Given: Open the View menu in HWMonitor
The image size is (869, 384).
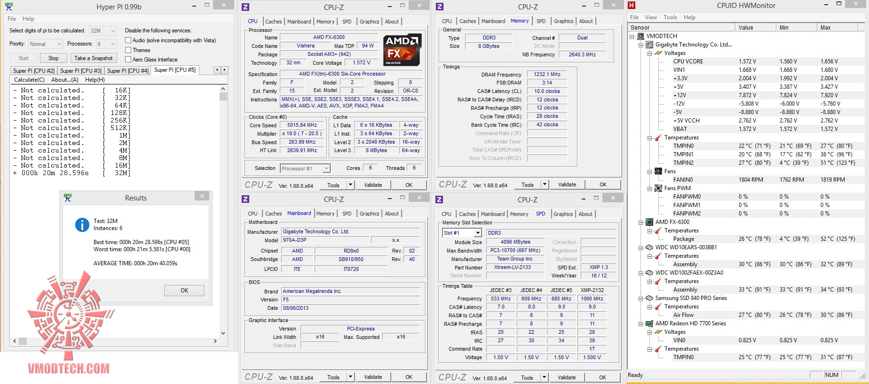Looking at the screenshot, I should (x=651, y=17).
